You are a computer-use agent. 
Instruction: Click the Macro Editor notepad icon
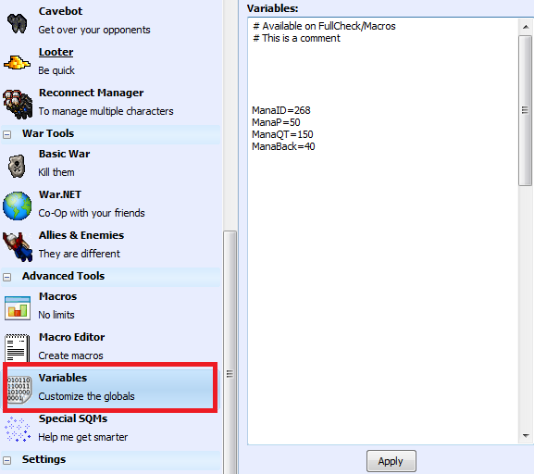click(17, 347)
